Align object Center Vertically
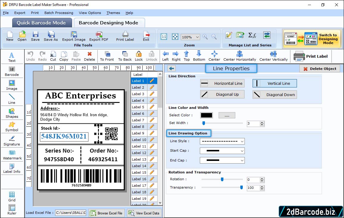Viewport: 344px width, 218px height. click(x=273, y=56)
